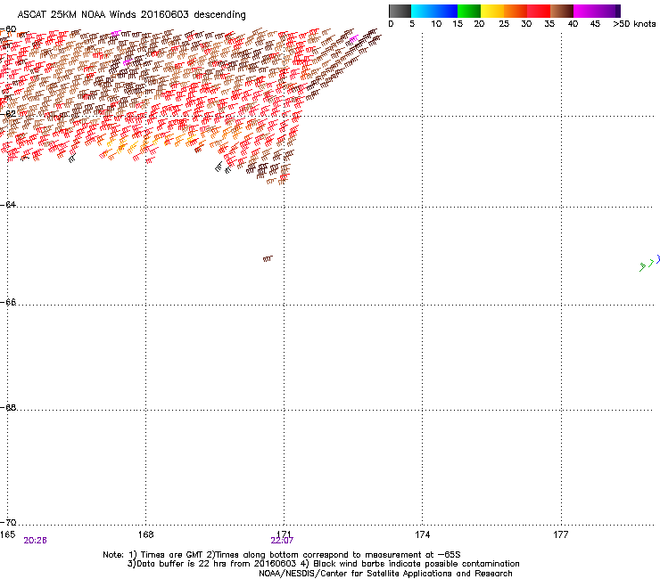Click the -70 latitude label

(x=8, y=523)
